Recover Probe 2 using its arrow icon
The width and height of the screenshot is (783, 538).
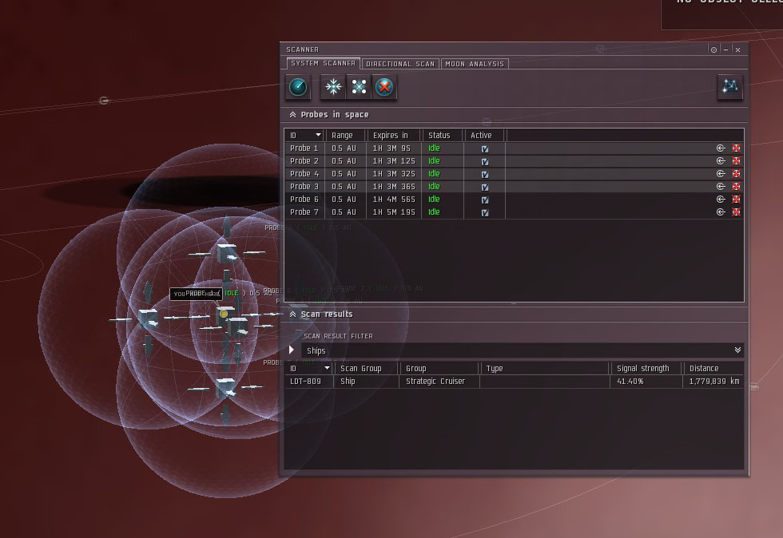point(721,160)
